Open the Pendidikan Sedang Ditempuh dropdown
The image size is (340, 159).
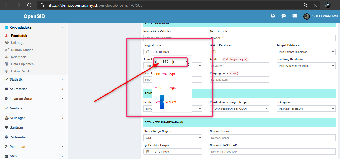tap(239, 109)
